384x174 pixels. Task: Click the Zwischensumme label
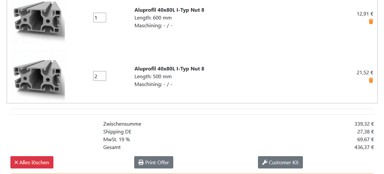tap(122, 124)
